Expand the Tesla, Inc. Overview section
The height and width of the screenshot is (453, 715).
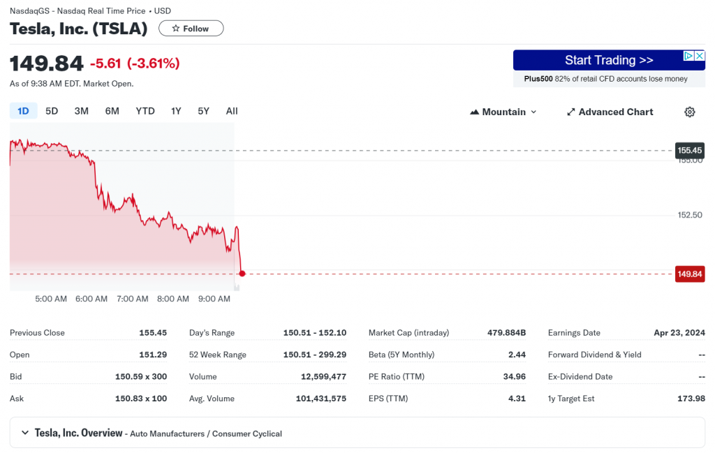click(357, 433)
